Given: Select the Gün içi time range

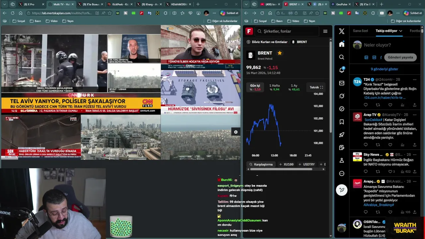Looking at the screenshot, I should 255,87.
